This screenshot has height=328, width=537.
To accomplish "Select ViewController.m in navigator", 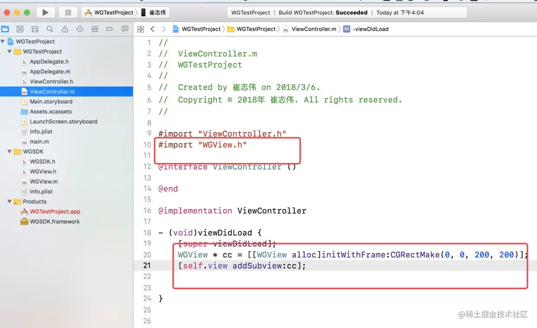I will [x=66, y=91].
